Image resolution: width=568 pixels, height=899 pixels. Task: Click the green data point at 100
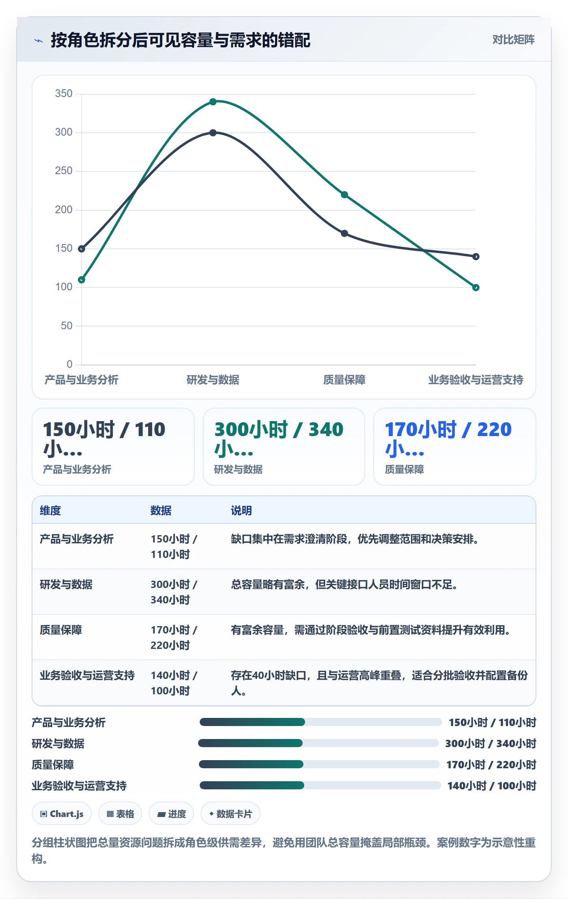[x=476, y=287]
